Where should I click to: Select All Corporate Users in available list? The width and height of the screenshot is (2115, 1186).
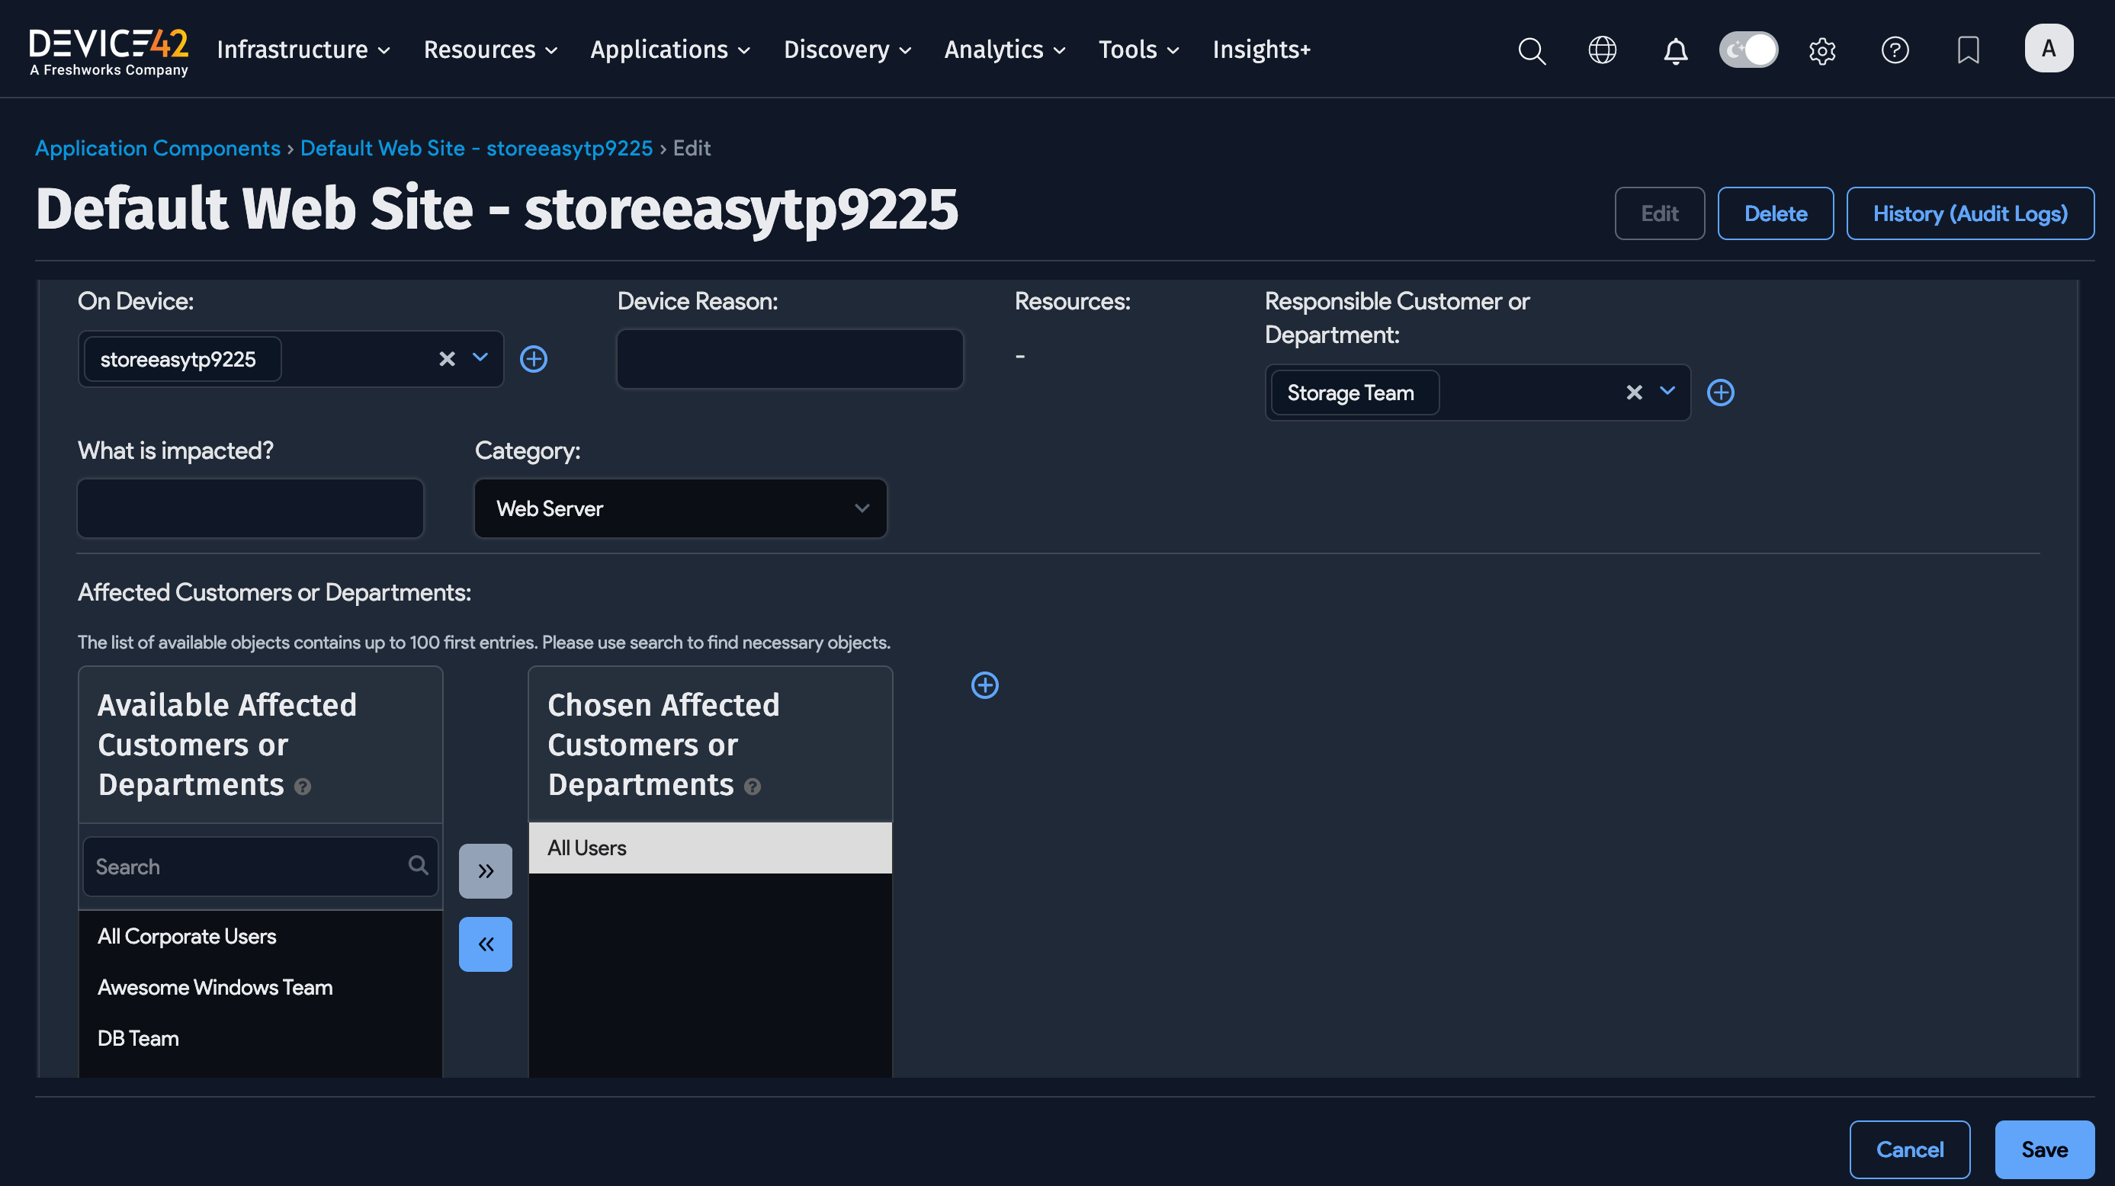[x=188, y=936]
